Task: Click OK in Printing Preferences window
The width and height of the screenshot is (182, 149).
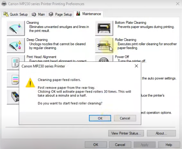Action: click(x=96, y=145)
